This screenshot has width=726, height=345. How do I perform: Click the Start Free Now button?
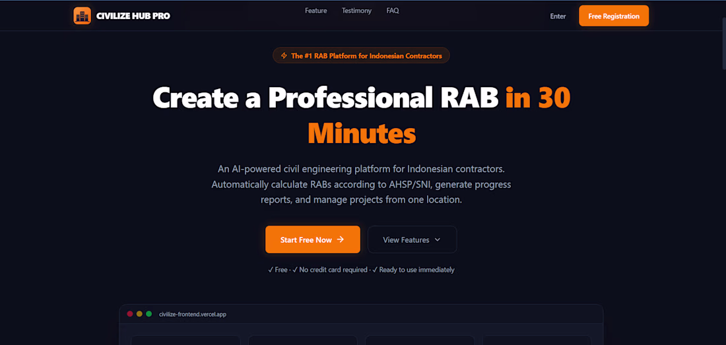313,239
